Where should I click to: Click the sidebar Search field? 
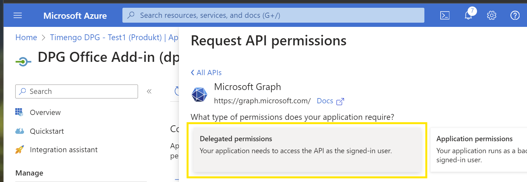pyautogui.click(x=77, y=92)
